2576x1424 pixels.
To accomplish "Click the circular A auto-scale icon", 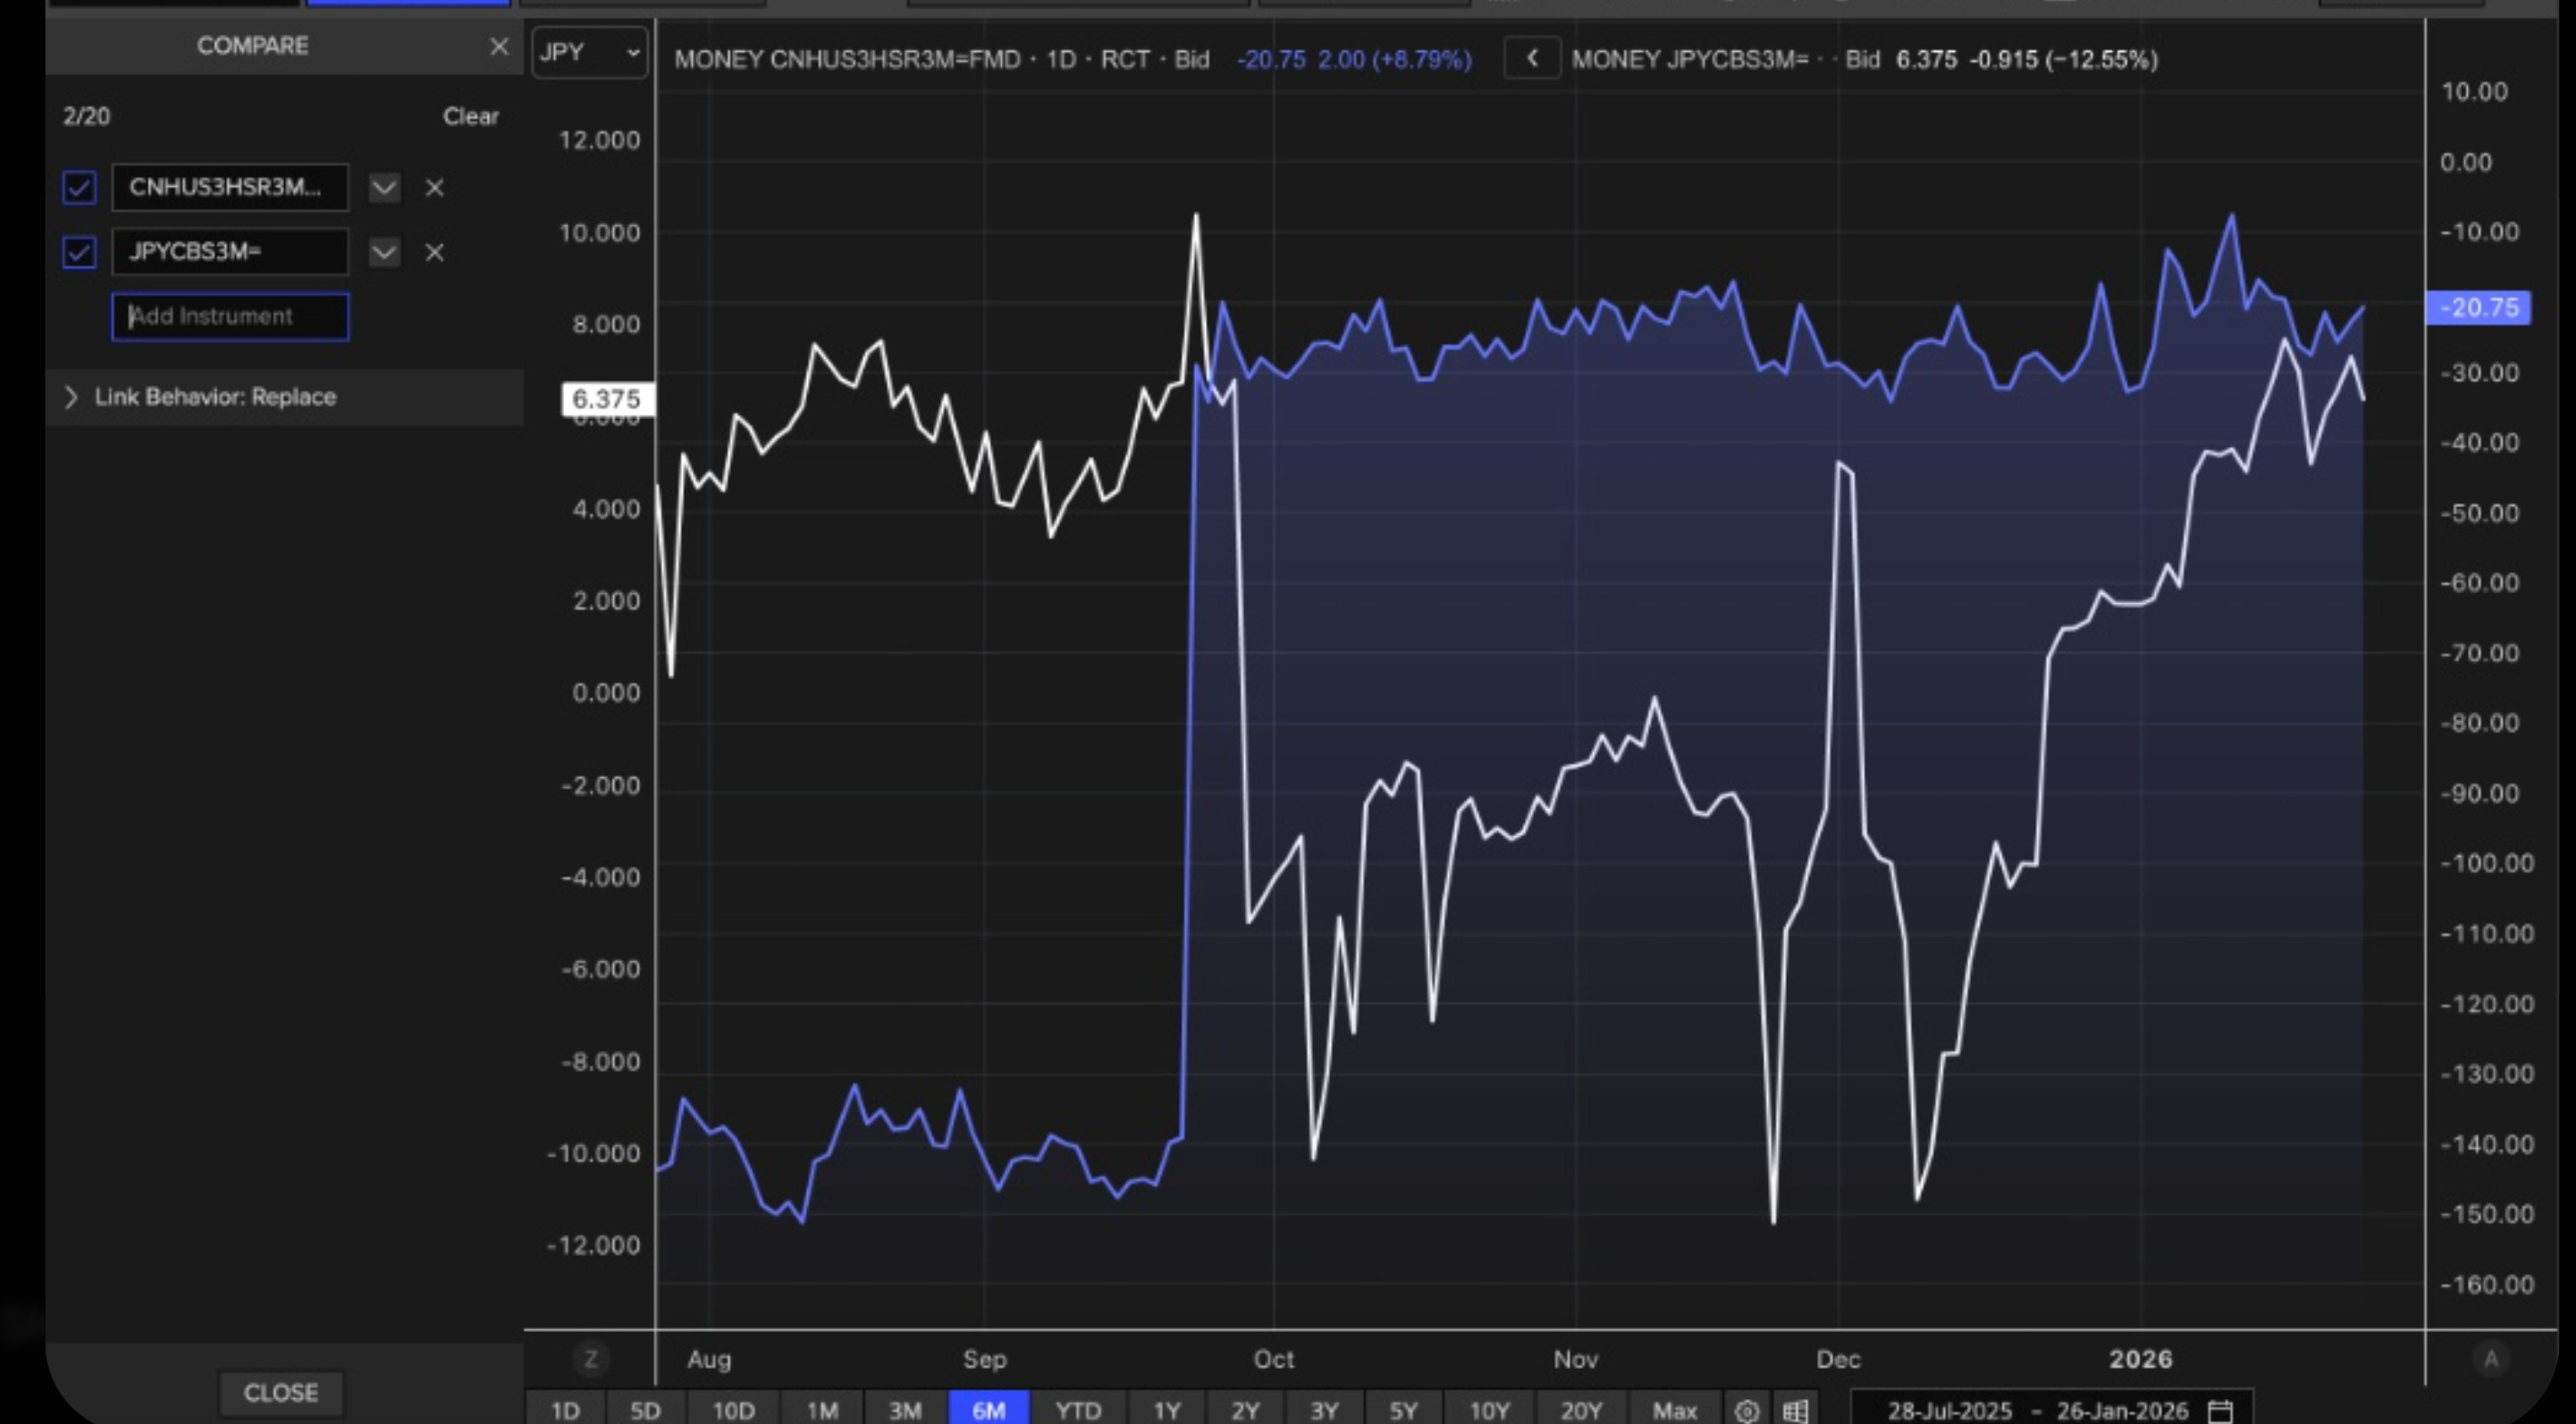I will click(x=2490, y=1359).
